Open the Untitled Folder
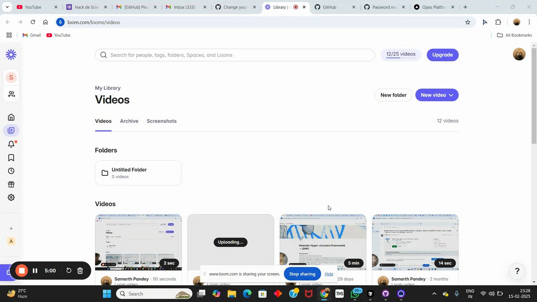Viewport: 537px width, 302px height. [138, 173]
